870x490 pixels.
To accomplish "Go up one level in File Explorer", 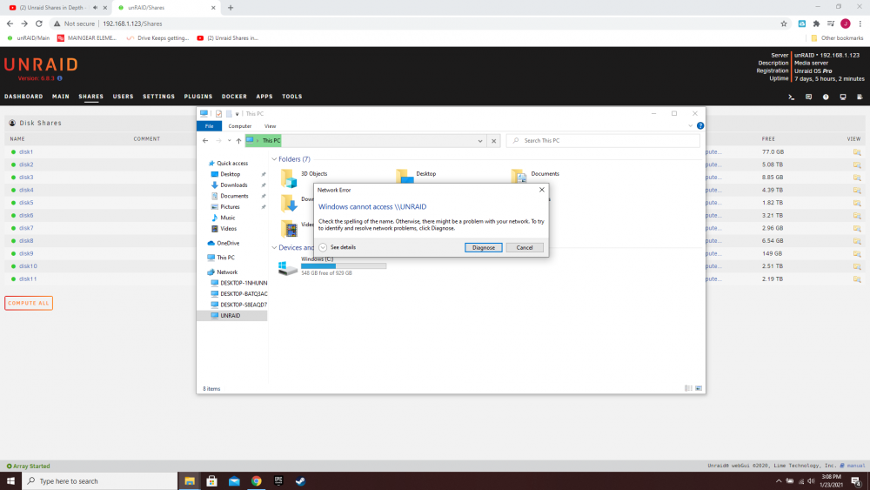I will coord(238,141).
